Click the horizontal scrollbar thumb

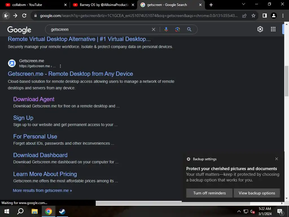pyautogui.click(x=173, y=203)
